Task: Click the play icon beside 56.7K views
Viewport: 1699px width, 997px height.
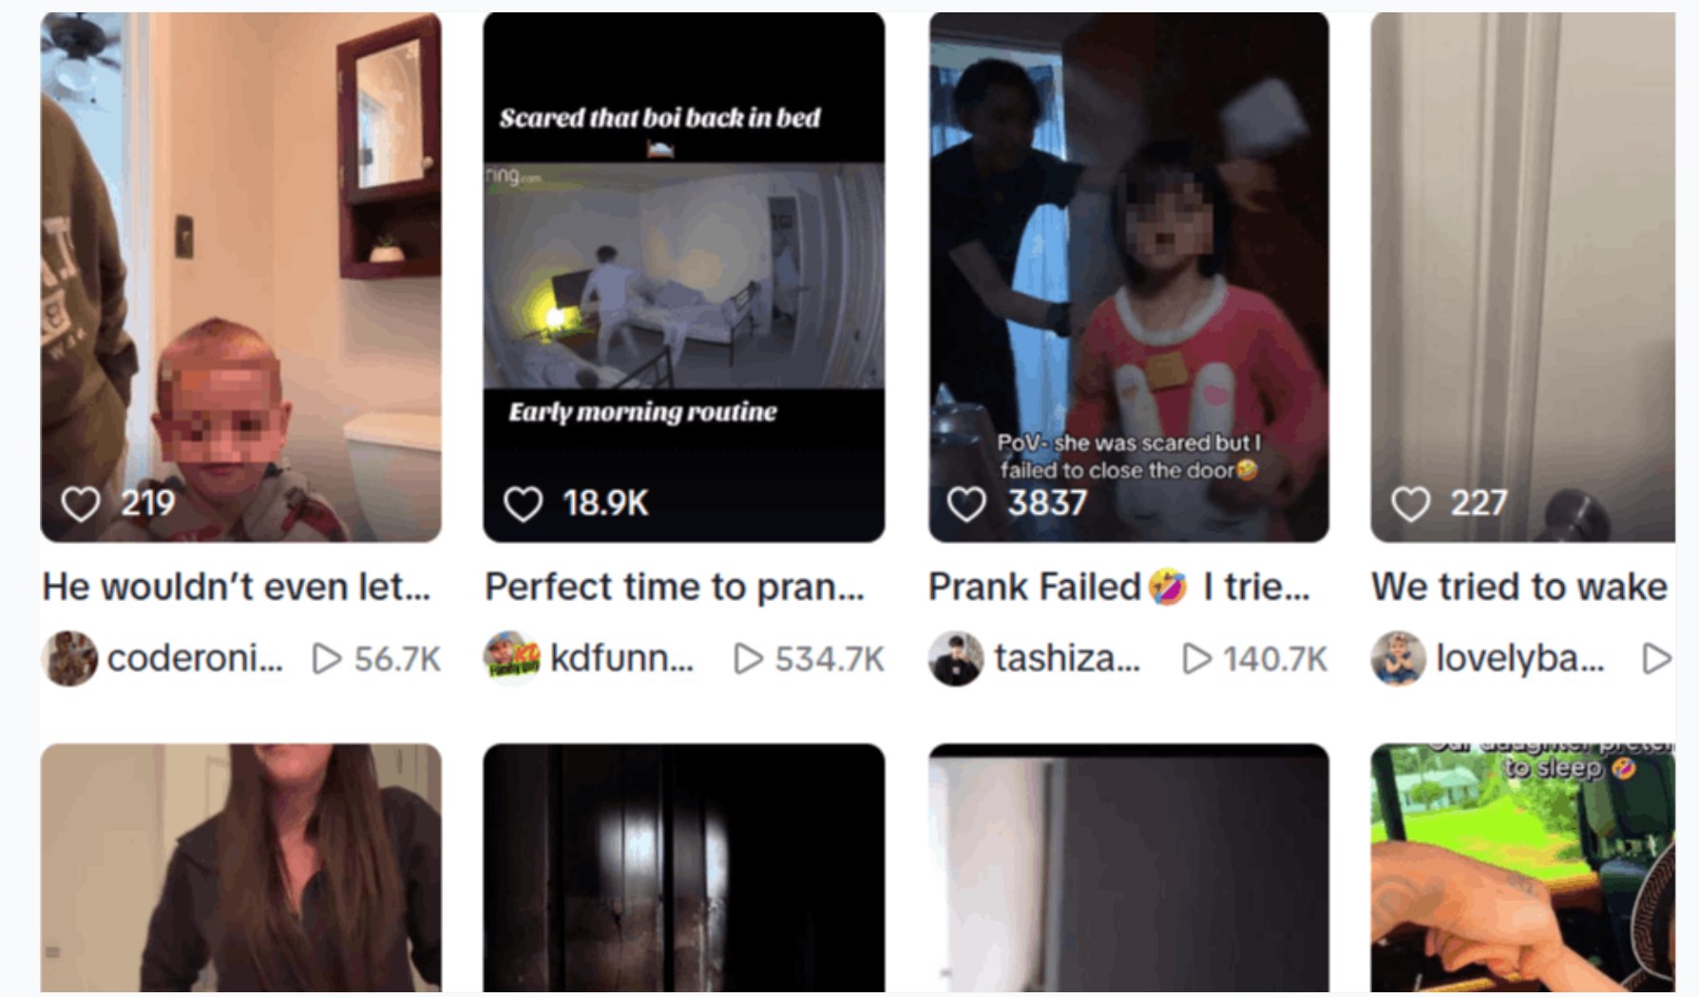Action: tap(327, 659)
